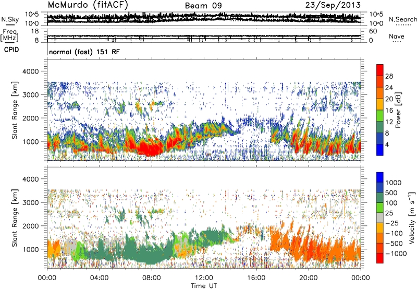Click the 'normal (fast) 151 RF' text
417x289 pixels.
(84, 52)
